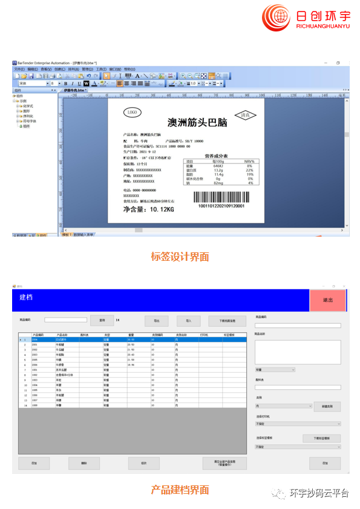
Task: Toggle underline U formatting
Action: click(79, 84)
